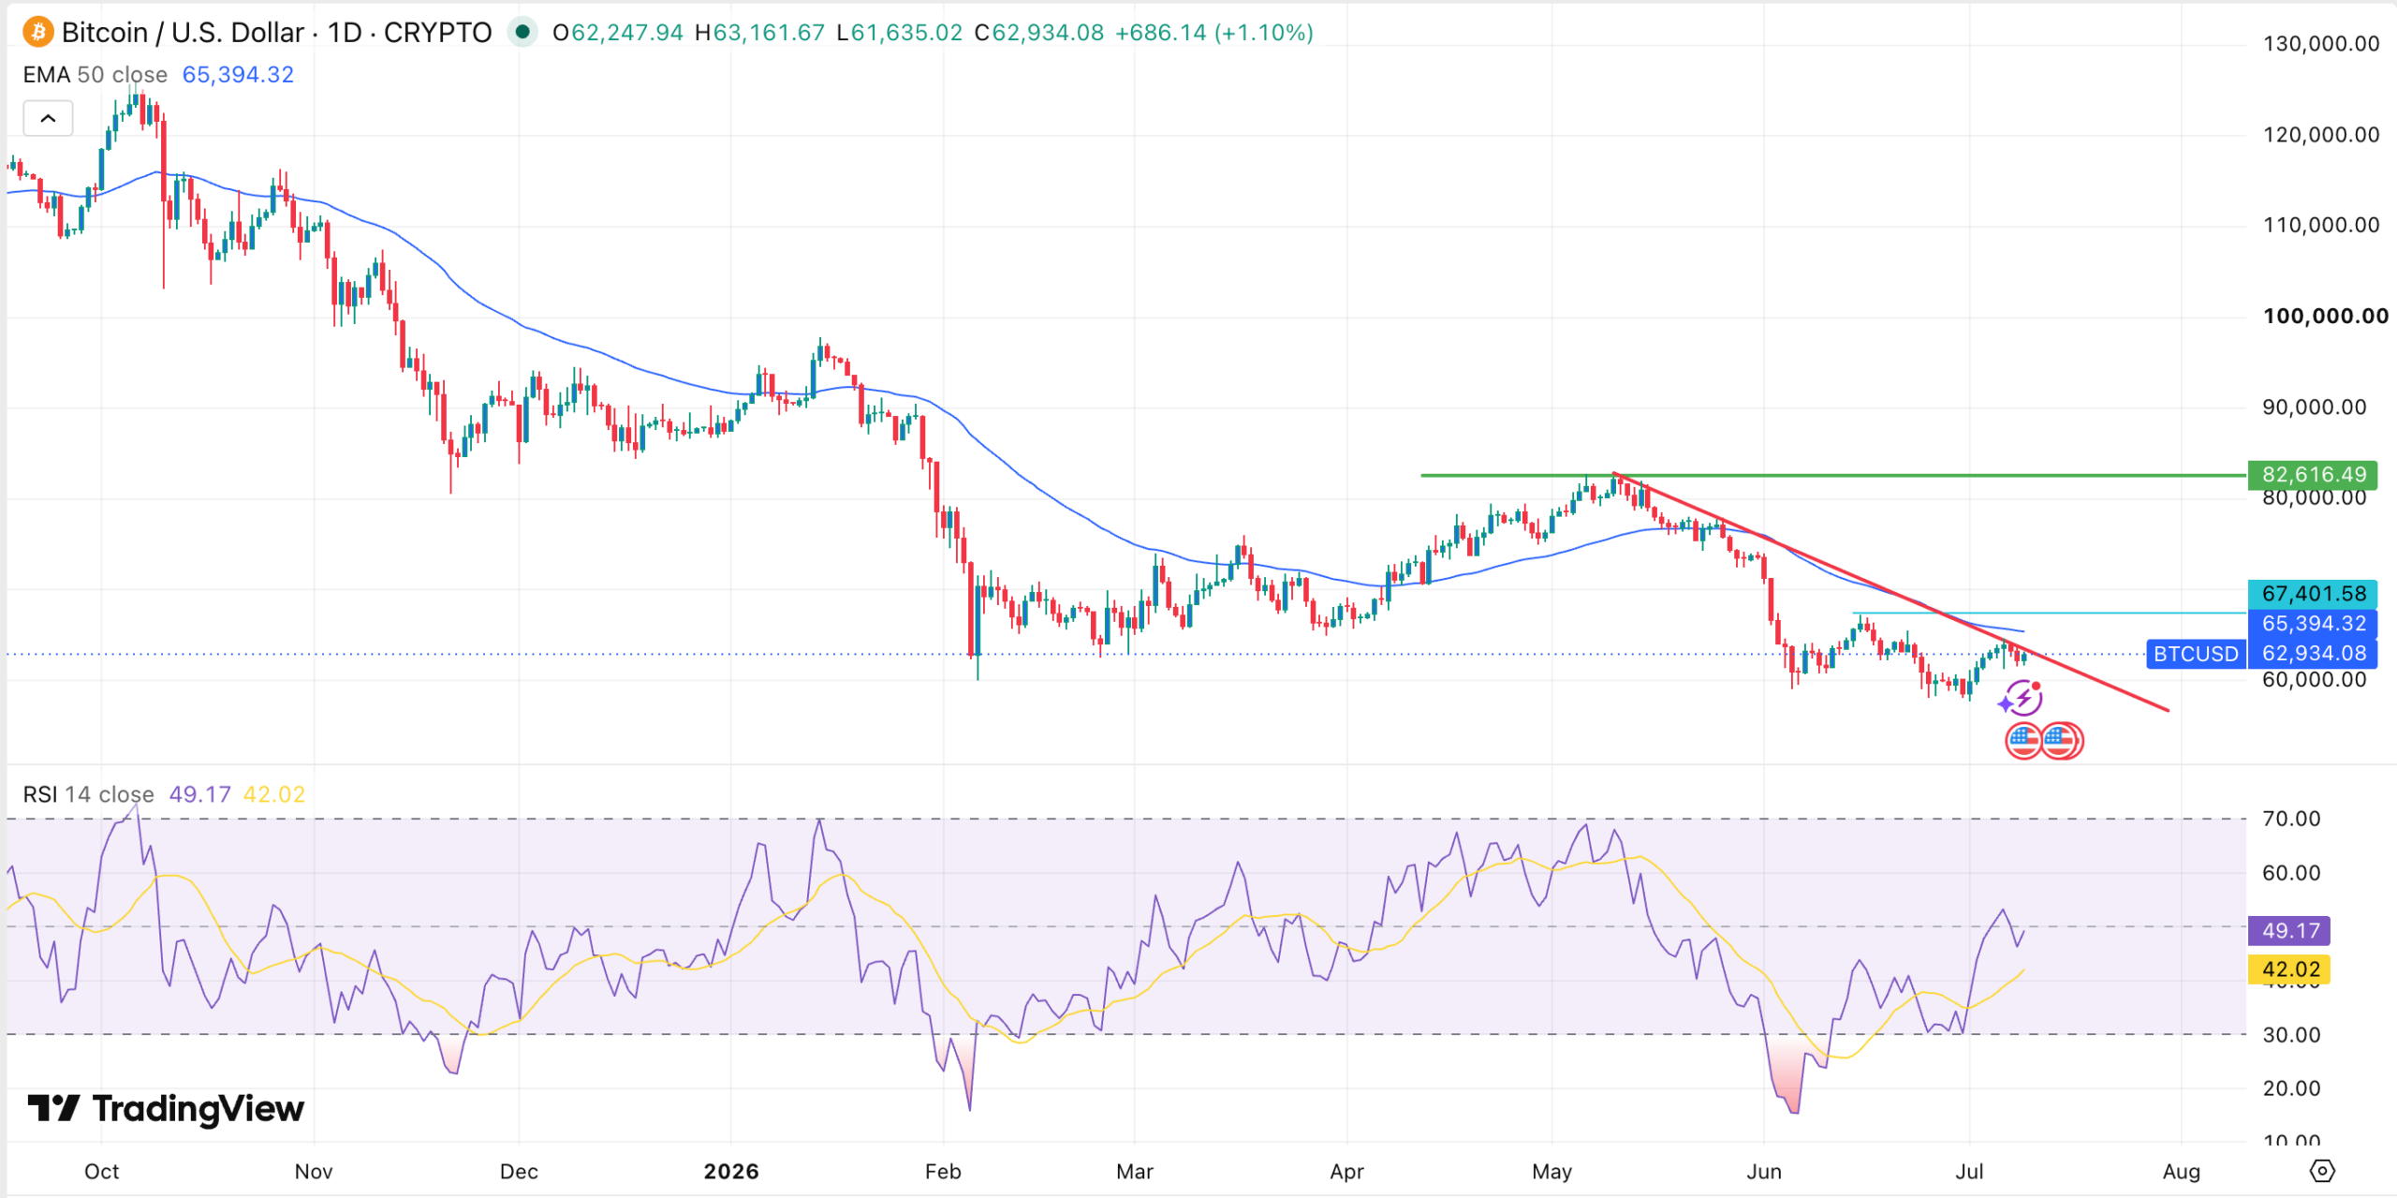The height and width of the screenshot is (1198, 2397).
Task: Click the green 82,616.49 price label
Action: tap(2313, 475)
